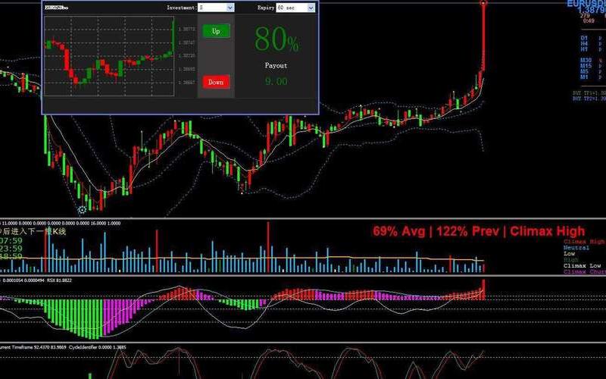
Task: Click the M30 timeframe row
Action: pyautogui.click(x=592, y=61)
